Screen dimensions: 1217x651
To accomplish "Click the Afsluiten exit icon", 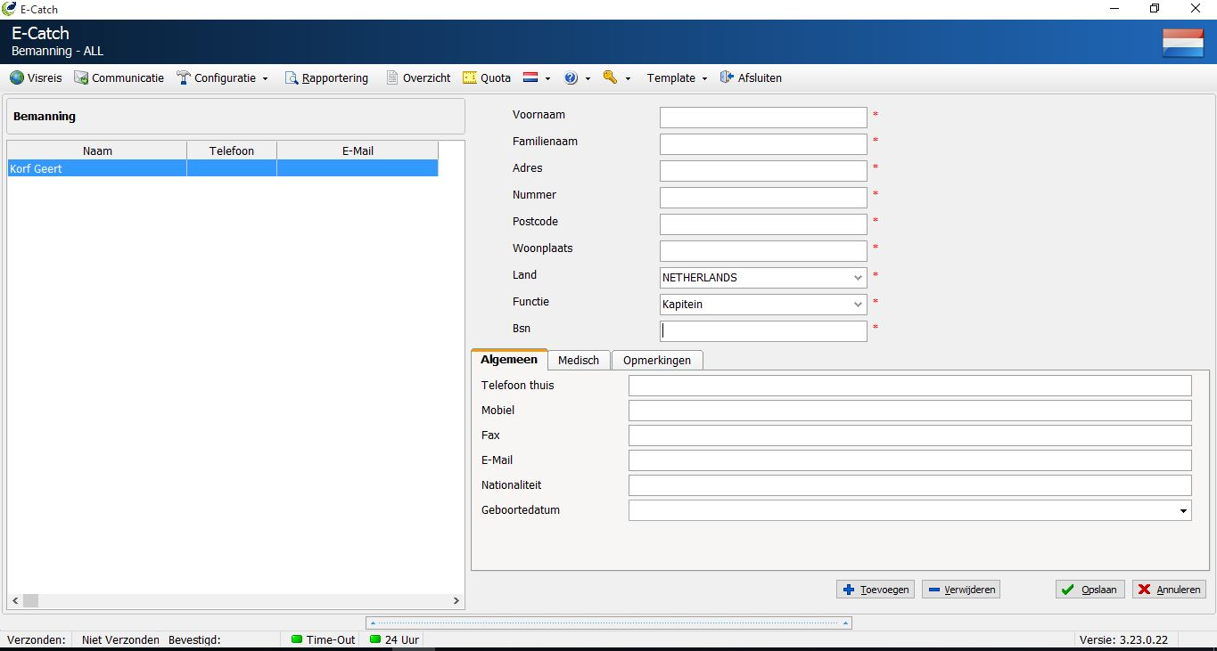I will pos(728,78).
